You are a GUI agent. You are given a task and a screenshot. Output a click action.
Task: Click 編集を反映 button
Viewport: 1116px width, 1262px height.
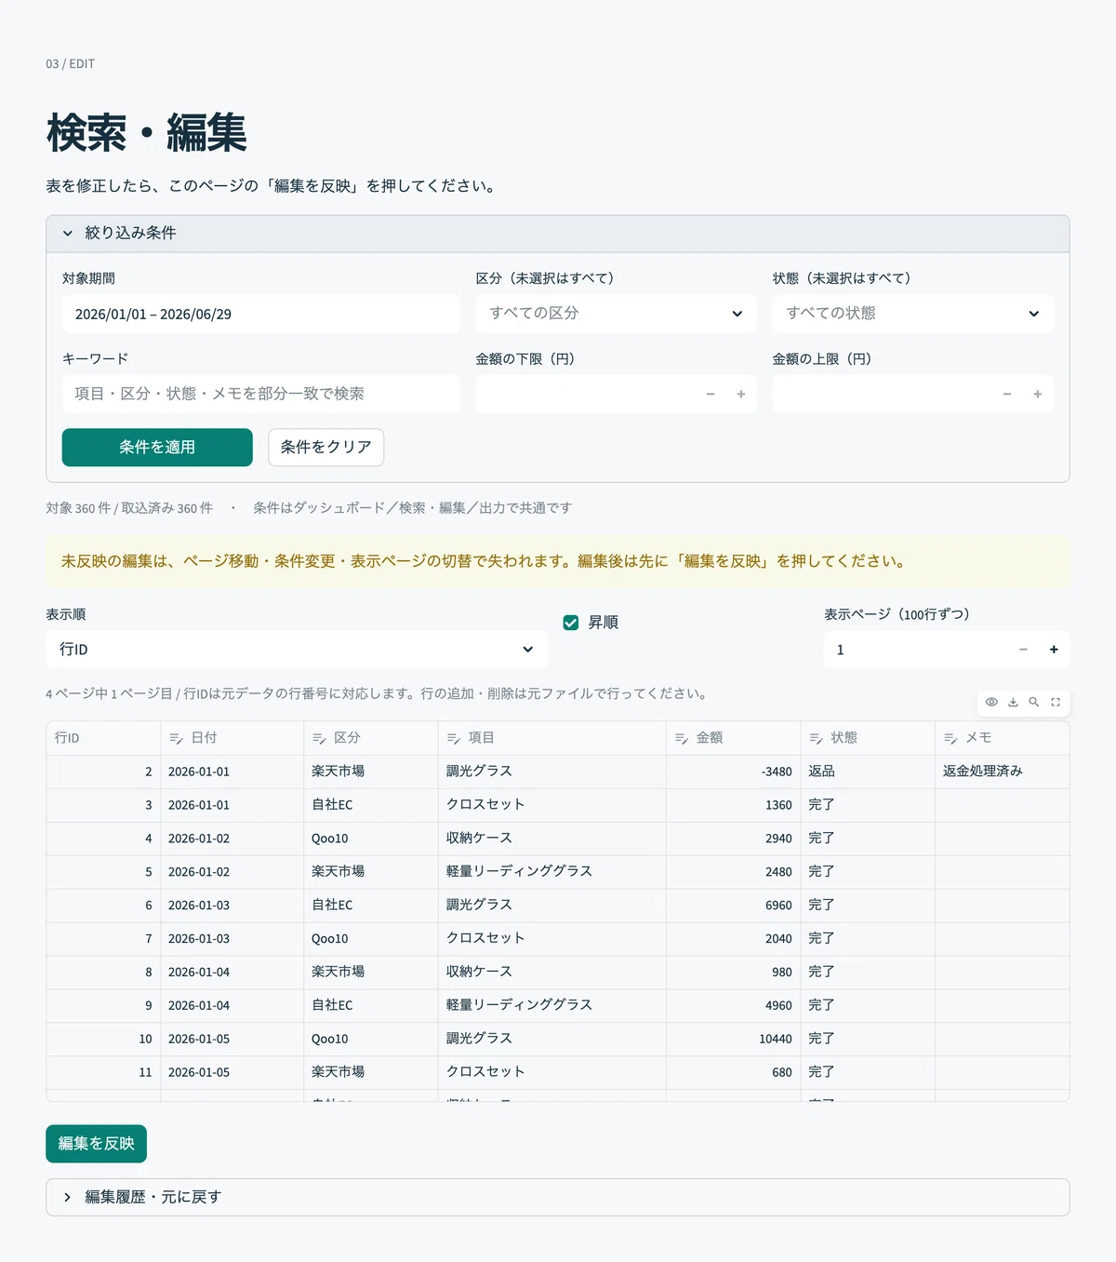(x=96, y=1144)
